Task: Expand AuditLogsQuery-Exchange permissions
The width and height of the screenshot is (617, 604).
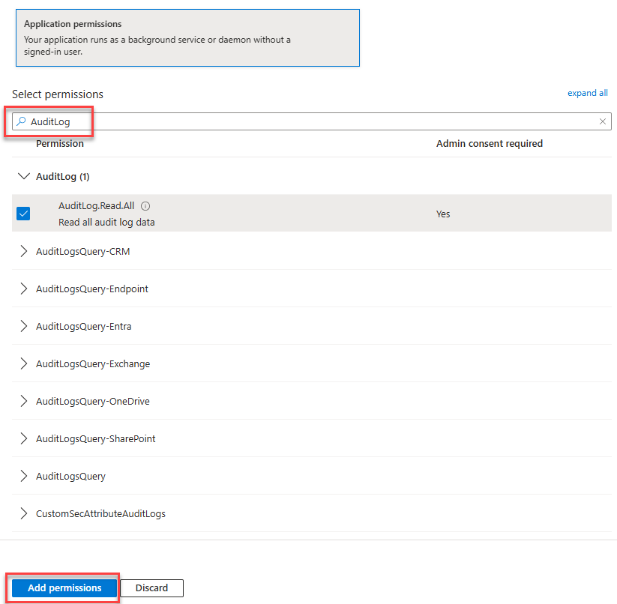Action: [23, 364]
